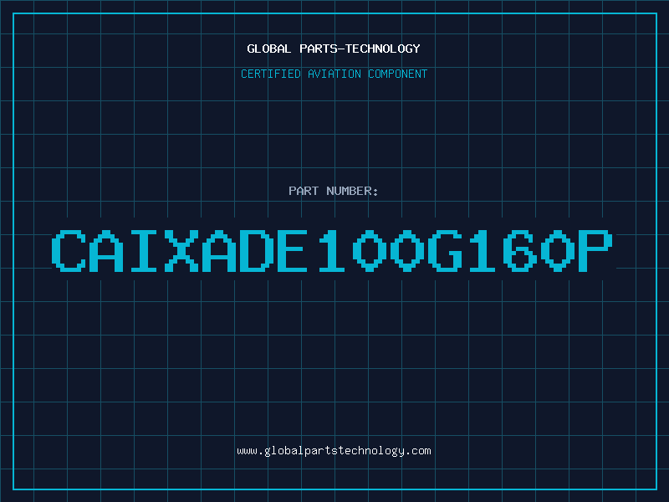Image resolution: width=669 pixels, height=502 pixels.
Task: Open the www.globalpartstechnology.com link
Action: [334, 451]
